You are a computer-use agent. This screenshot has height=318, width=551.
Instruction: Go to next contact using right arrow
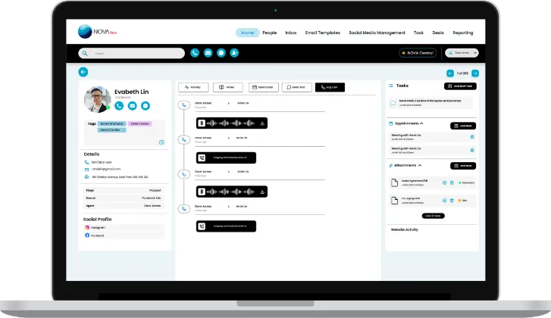pyautogui.click(x=475, y=73)
